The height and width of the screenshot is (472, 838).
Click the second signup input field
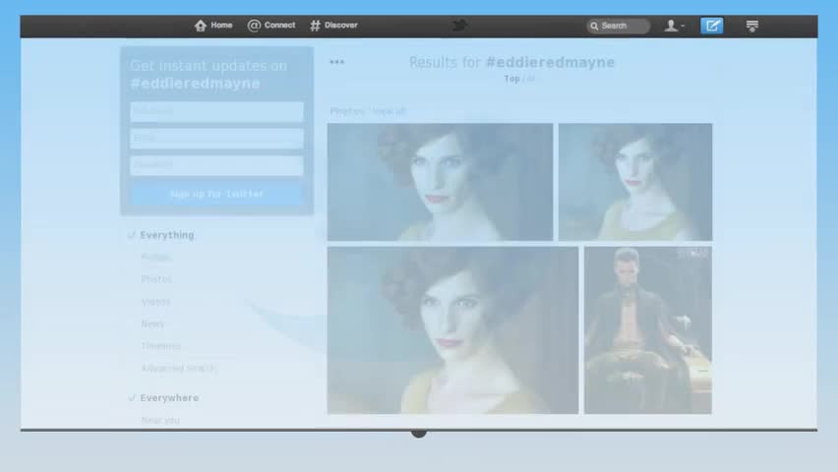217,139
